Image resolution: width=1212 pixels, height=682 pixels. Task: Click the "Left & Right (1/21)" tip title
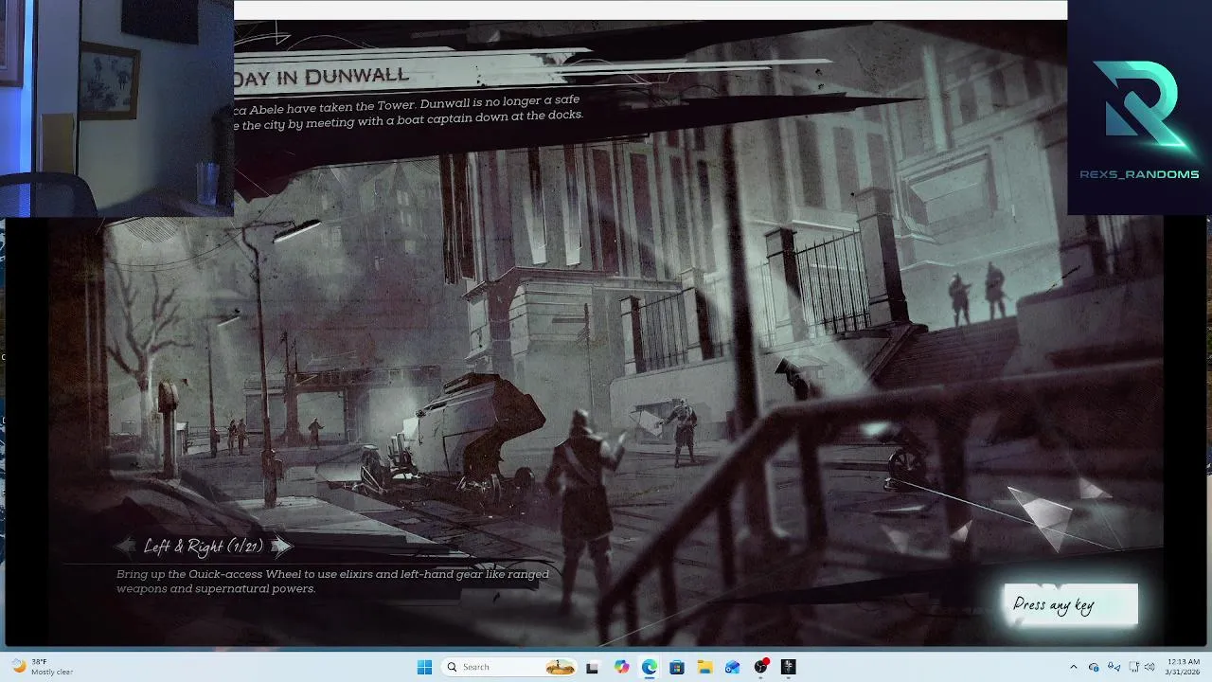(x=204, y=546)
